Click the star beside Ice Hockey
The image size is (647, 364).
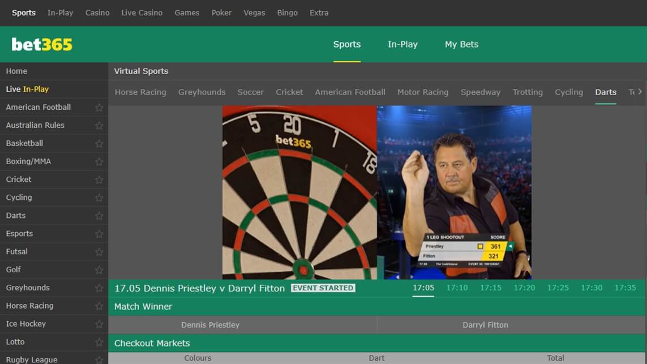point(99,324)
